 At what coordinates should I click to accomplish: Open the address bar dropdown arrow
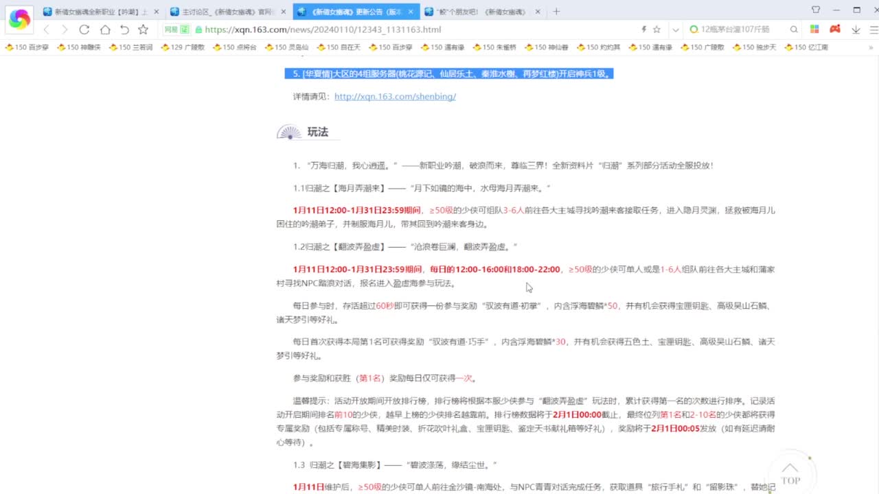[x=675, y=30]
